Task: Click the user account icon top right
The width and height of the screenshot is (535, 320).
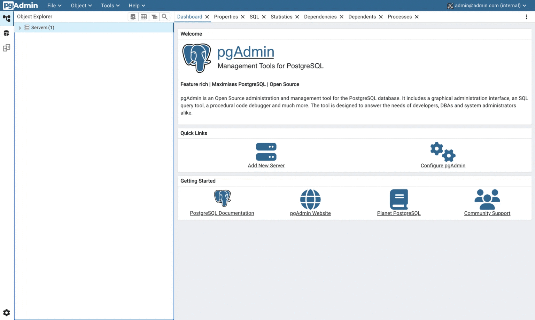Action: 450,6
